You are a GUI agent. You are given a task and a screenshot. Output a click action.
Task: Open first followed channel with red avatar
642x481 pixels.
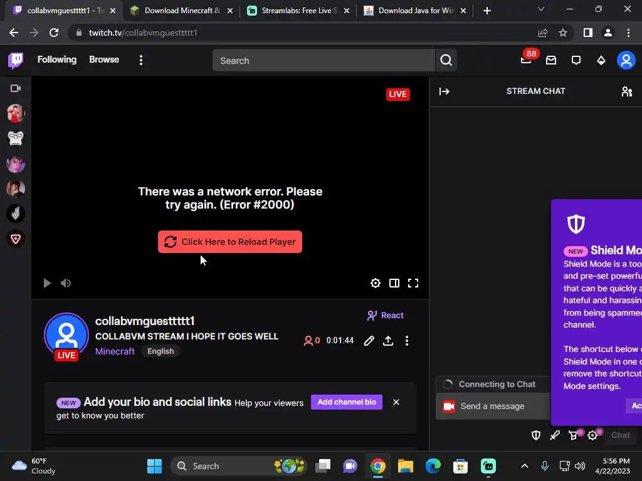[x=16, y=113]
